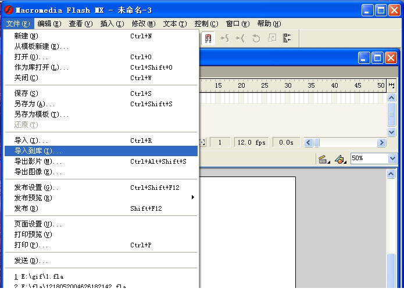Click the timeline frame view options icon
Image resolution: width=404 pixels, height=299 pixels.
(391, 85)
